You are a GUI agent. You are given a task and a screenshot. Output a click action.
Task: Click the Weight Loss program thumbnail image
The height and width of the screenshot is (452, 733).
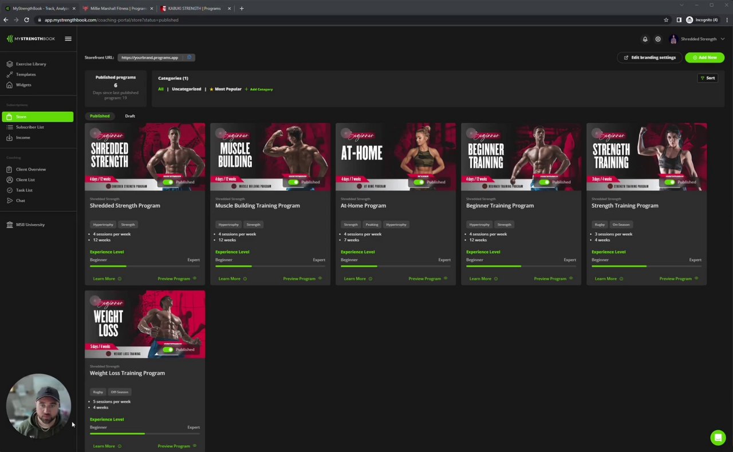[145, 324]
